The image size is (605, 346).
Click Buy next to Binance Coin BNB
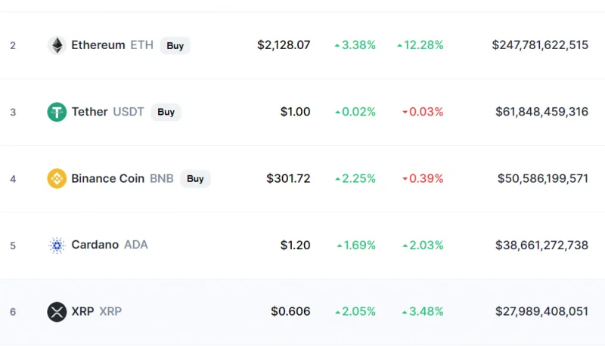coord(195,179)
